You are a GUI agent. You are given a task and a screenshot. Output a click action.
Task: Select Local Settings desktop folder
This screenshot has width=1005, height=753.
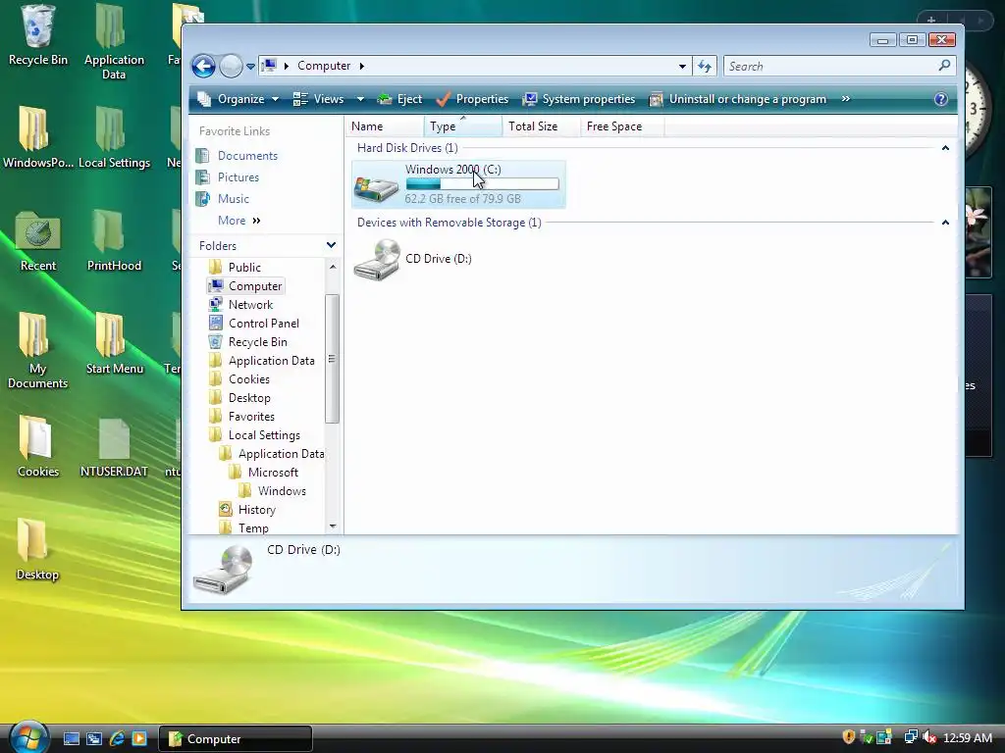(114, 137)
